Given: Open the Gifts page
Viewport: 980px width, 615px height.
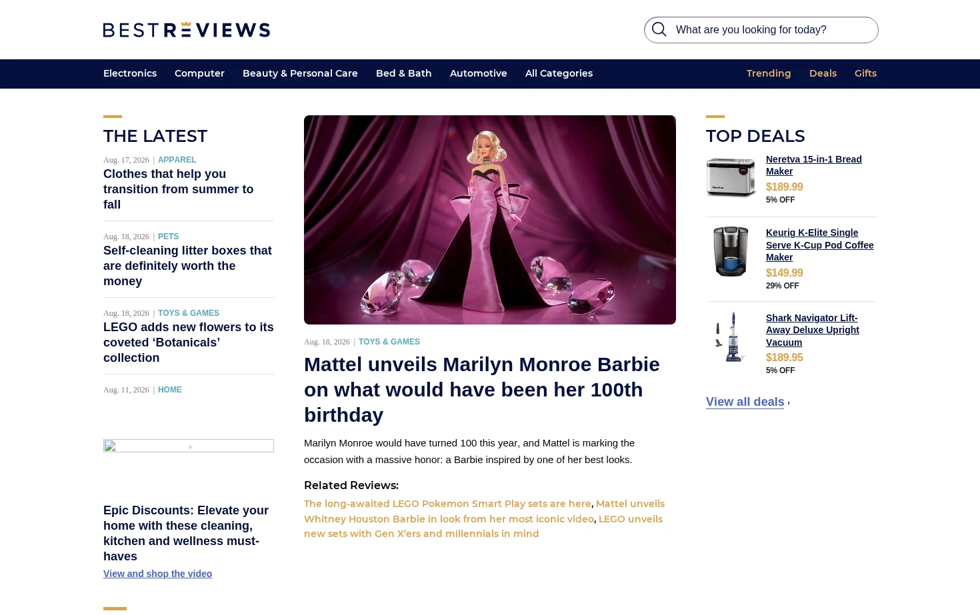Looking at the screenshot, I should [x=865, y=73].
